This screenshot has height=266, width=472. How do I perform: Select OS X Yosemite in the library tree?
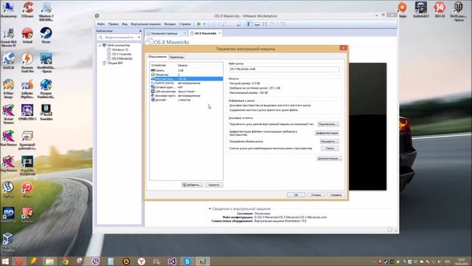point(121,54)
